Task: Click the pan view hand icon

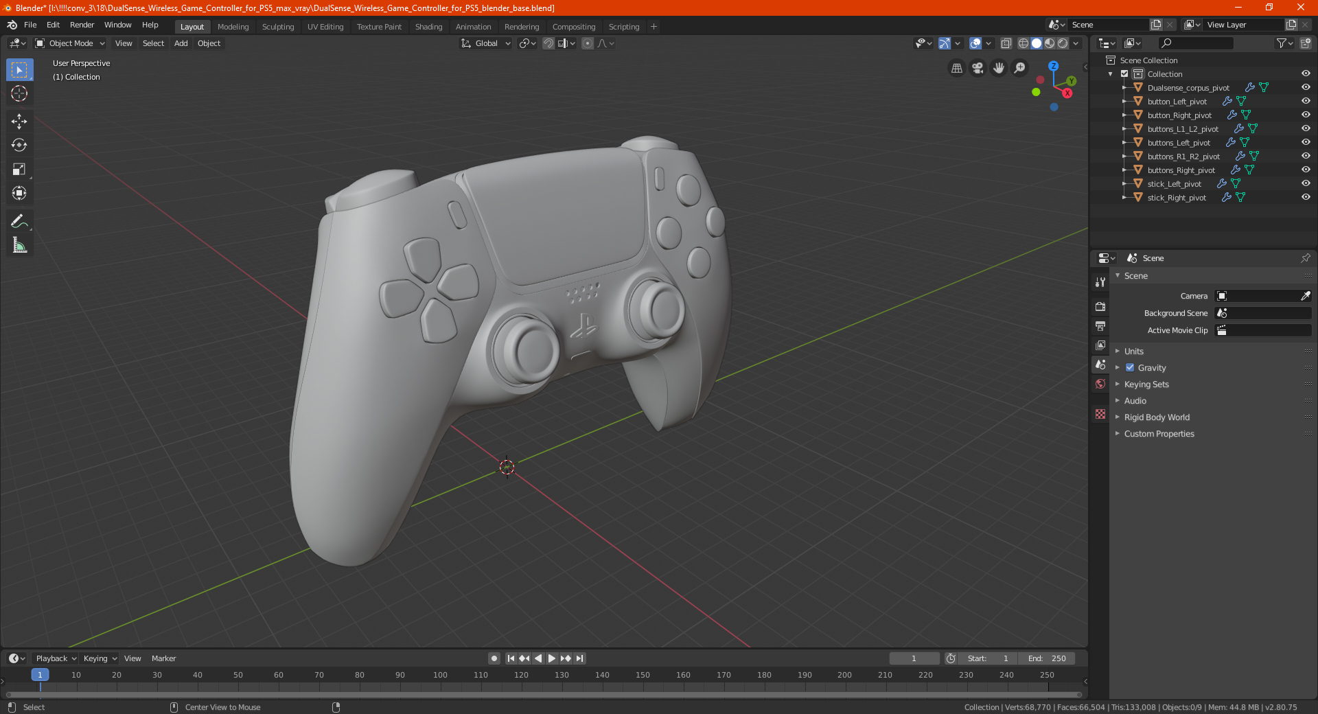Action: point(999,68)
